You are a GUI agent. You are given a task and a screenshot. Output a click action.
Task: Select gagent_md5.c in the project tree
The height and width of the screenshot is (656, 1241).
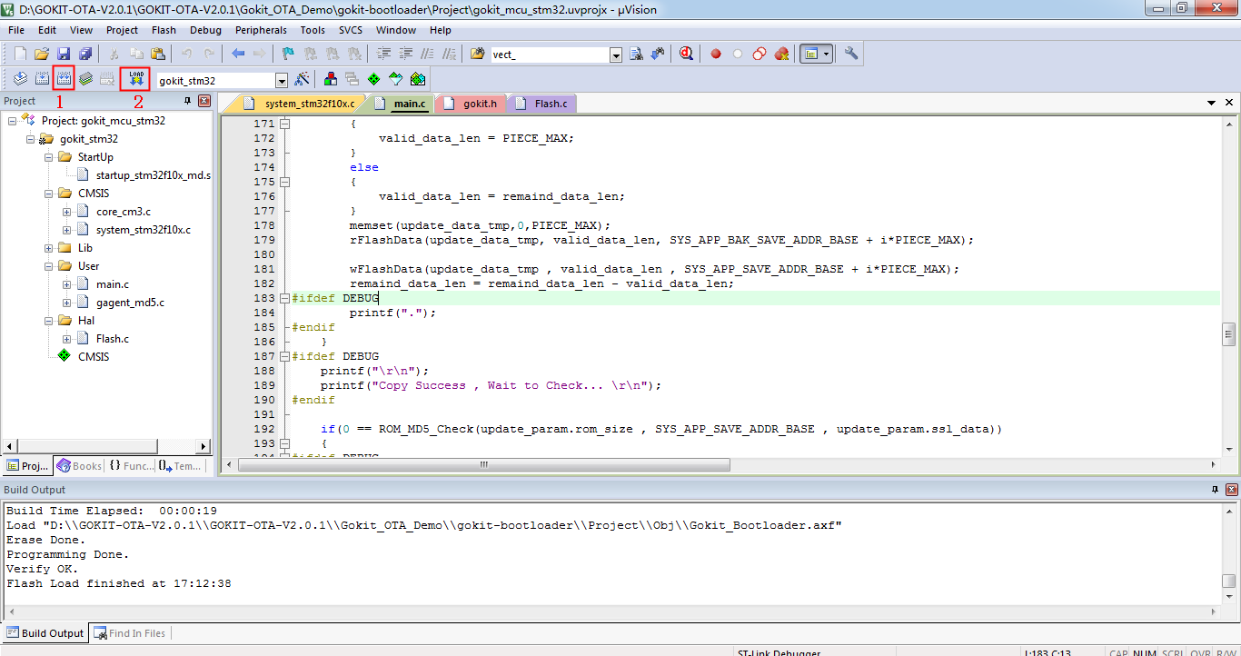[130, 303]
